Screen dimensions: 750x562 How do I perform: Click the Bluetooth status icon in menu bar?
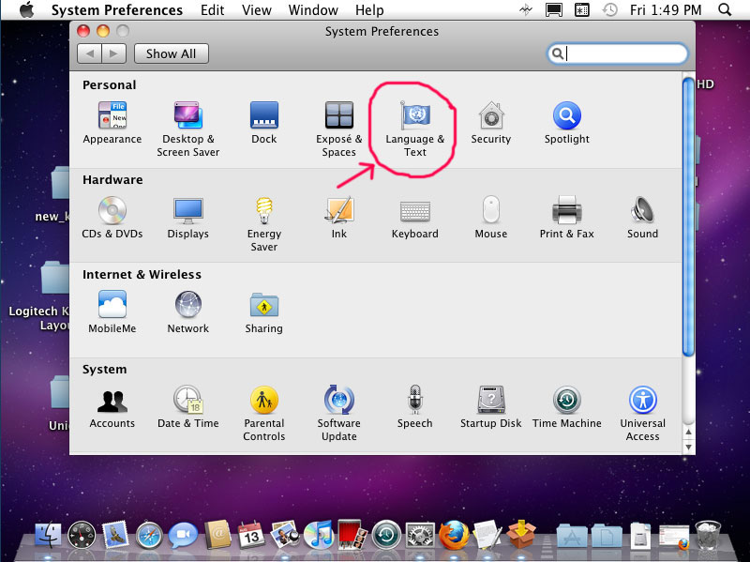[x=526, y=10]
